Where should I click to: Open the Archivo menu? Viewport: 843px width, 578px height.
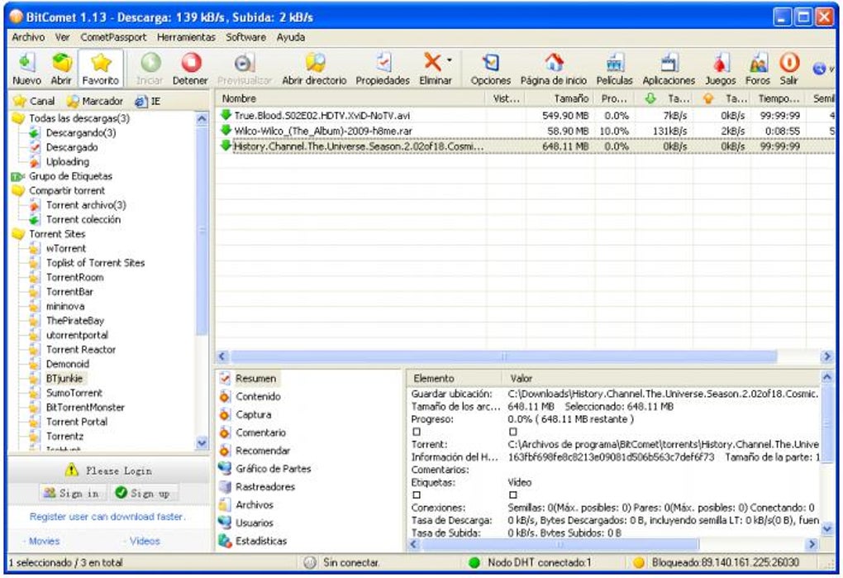pos(28,37)
